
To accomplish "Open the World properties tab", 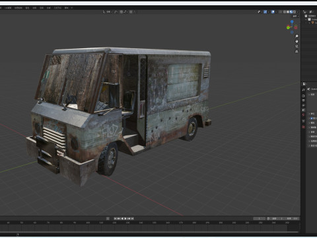I will tap(303, 114).
